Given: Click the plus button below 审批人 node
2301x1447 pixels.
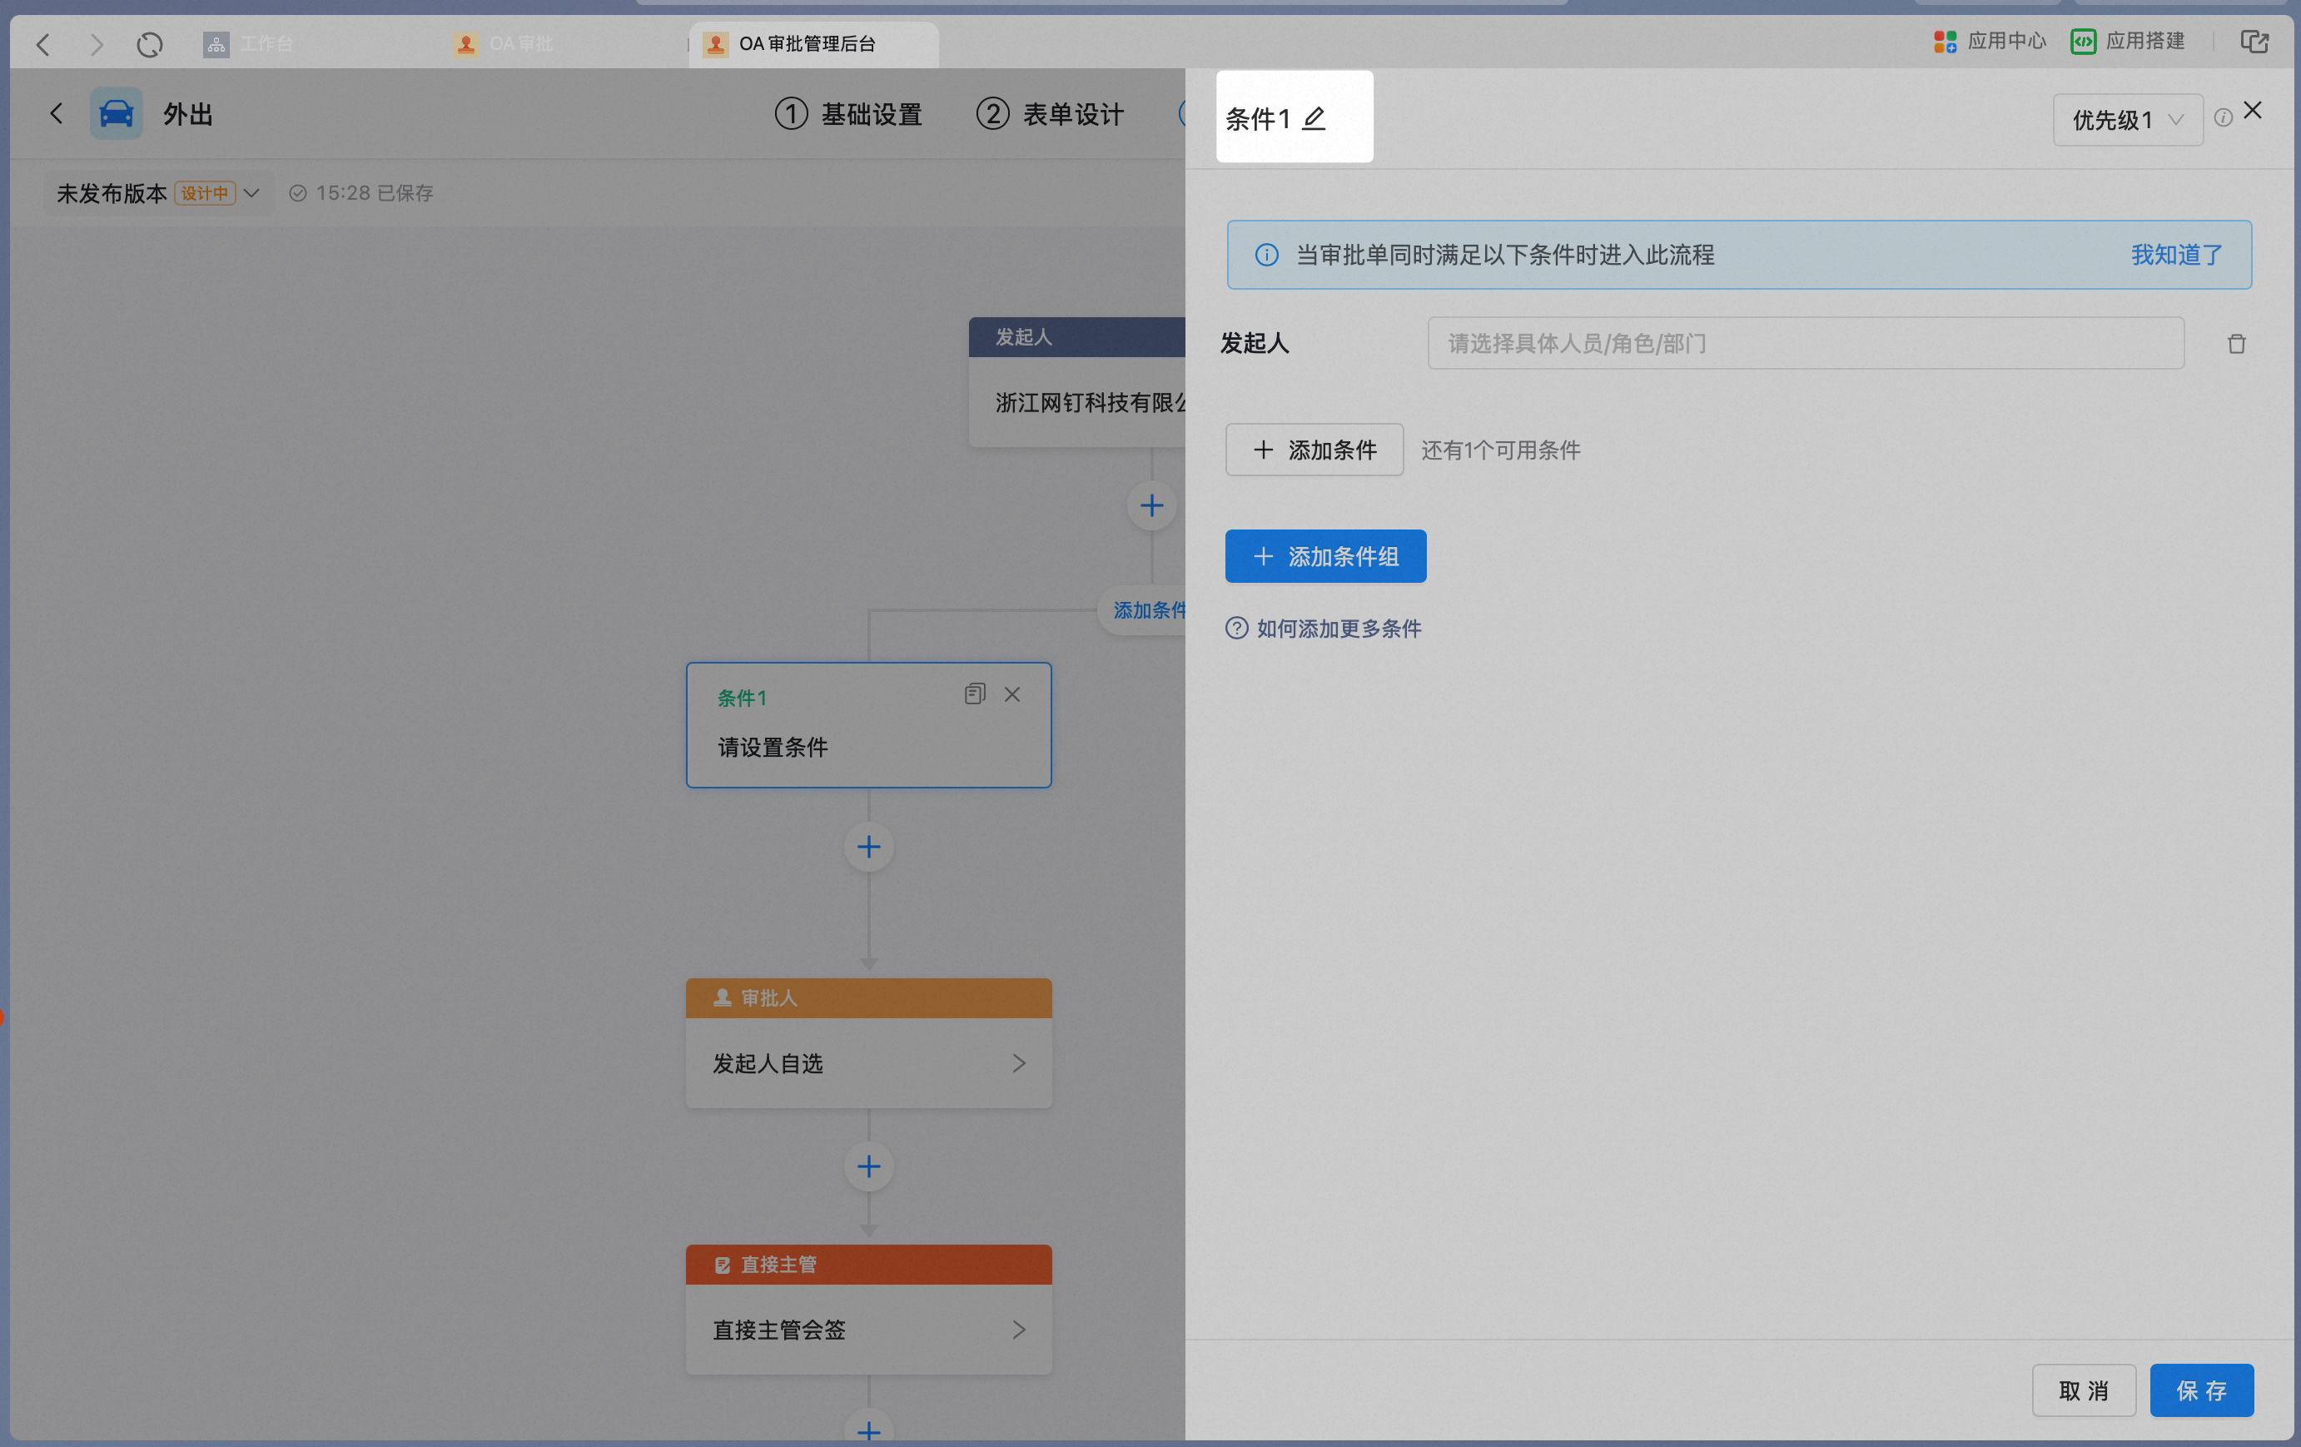Looking at the screenshot, I should pyautogui.click(x=868, y=1166).
